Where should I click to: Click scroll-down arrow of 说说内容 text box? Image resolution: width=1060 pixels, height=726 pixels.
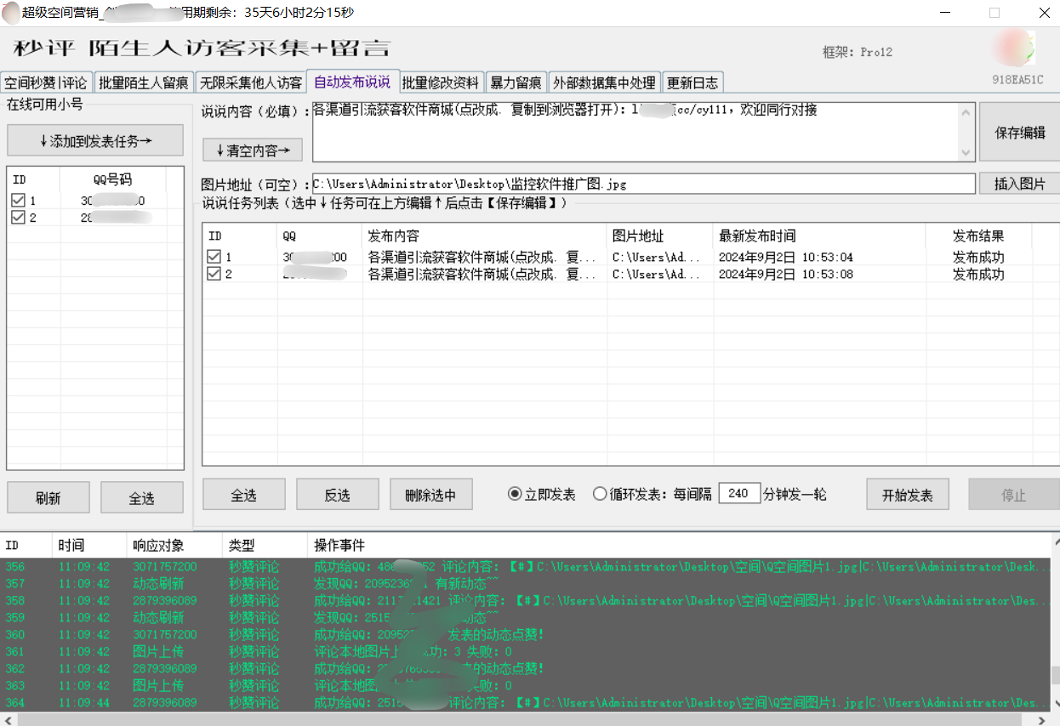[966, 153]
